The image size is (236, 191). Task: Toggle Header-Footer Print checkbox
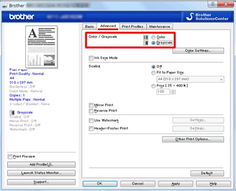point(91,129)
